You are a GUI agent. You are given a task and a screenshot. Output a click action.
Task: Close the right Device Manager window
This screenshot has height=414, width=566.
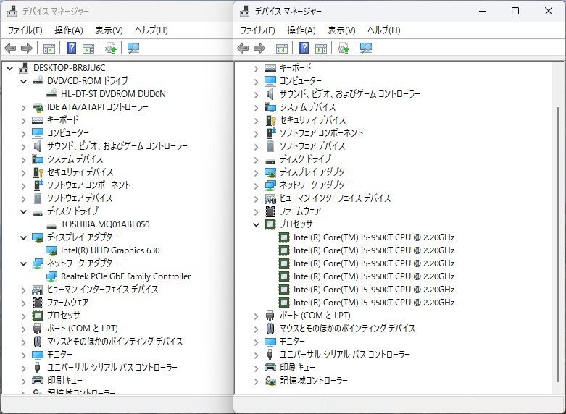tap(549, 11)
